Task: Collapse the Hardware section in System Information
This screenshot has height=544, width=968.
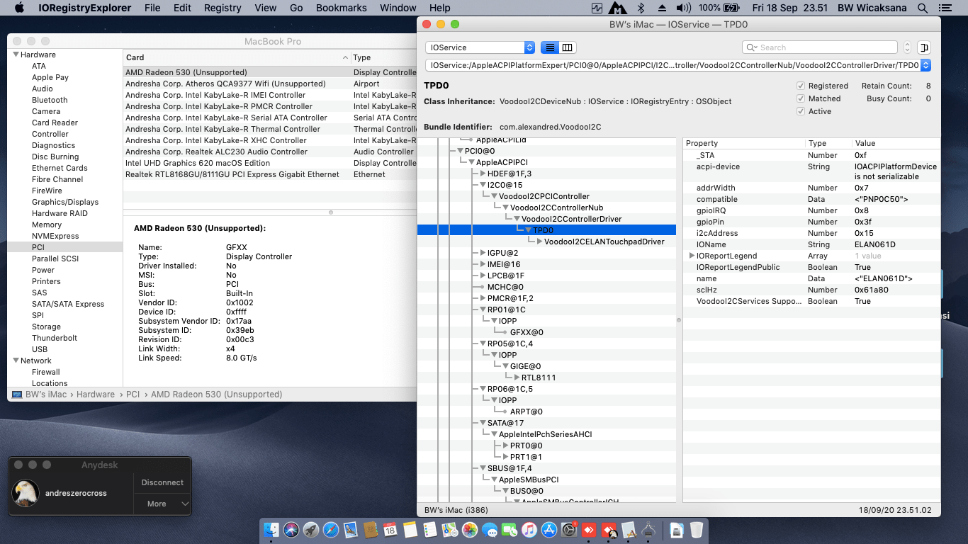Action: tap(16, 55)
